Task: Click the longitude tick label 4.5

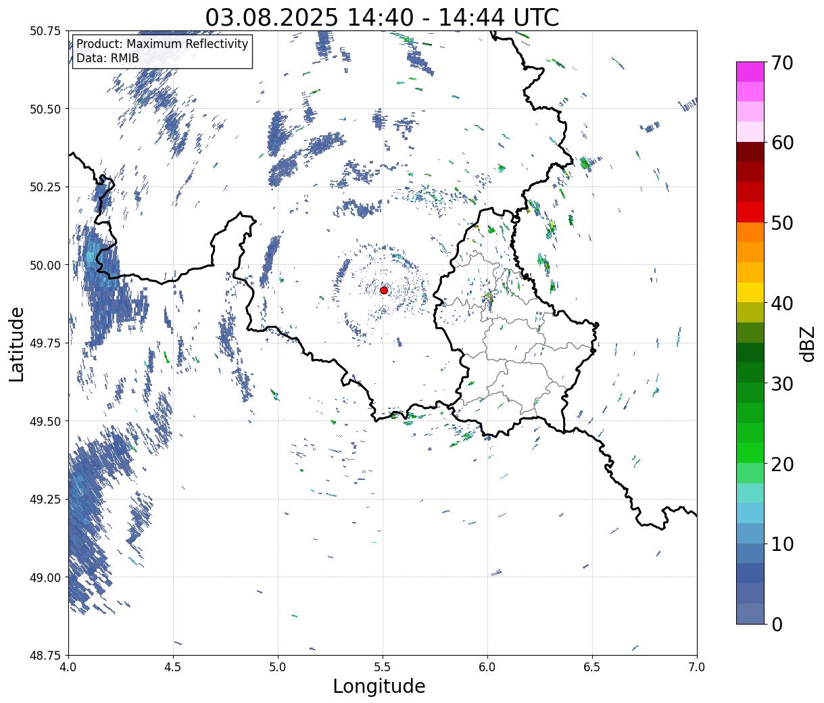Action: point(173,666)
